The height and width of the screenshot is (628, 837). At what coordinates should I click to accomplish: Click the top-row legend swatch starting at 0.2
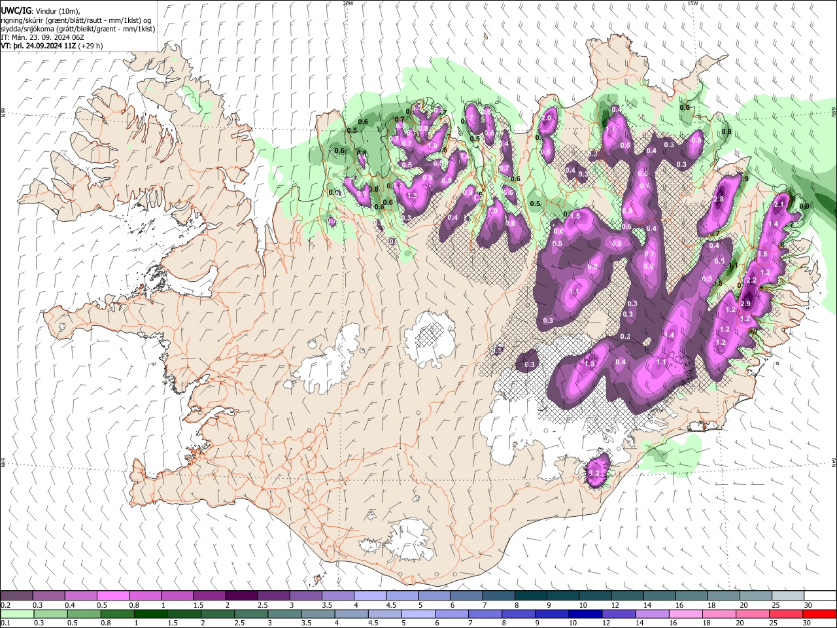17,596
